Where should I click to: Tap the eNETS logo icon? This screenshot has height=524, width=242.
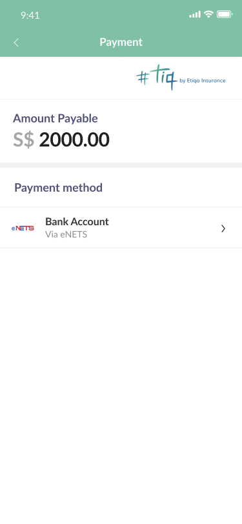[23, 228]
